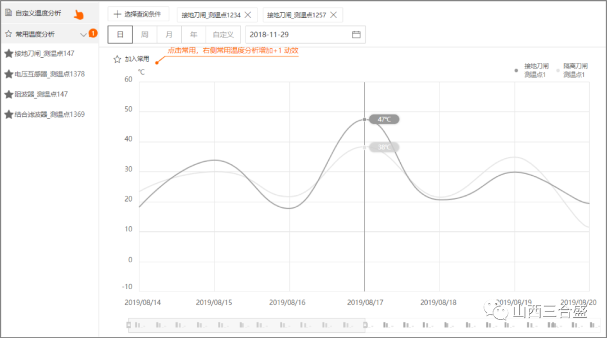Toggle the 加入常用 favorite star

point(117,58)
